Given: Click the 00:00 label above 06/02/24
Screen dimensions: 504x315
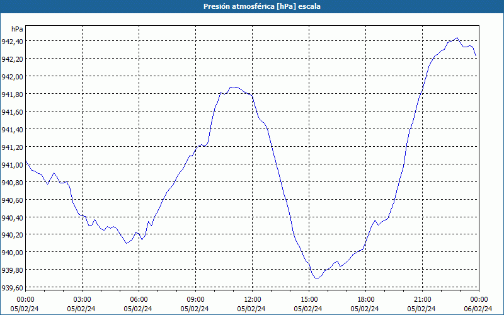Looking at the screenshot, I should pos(479,300).
